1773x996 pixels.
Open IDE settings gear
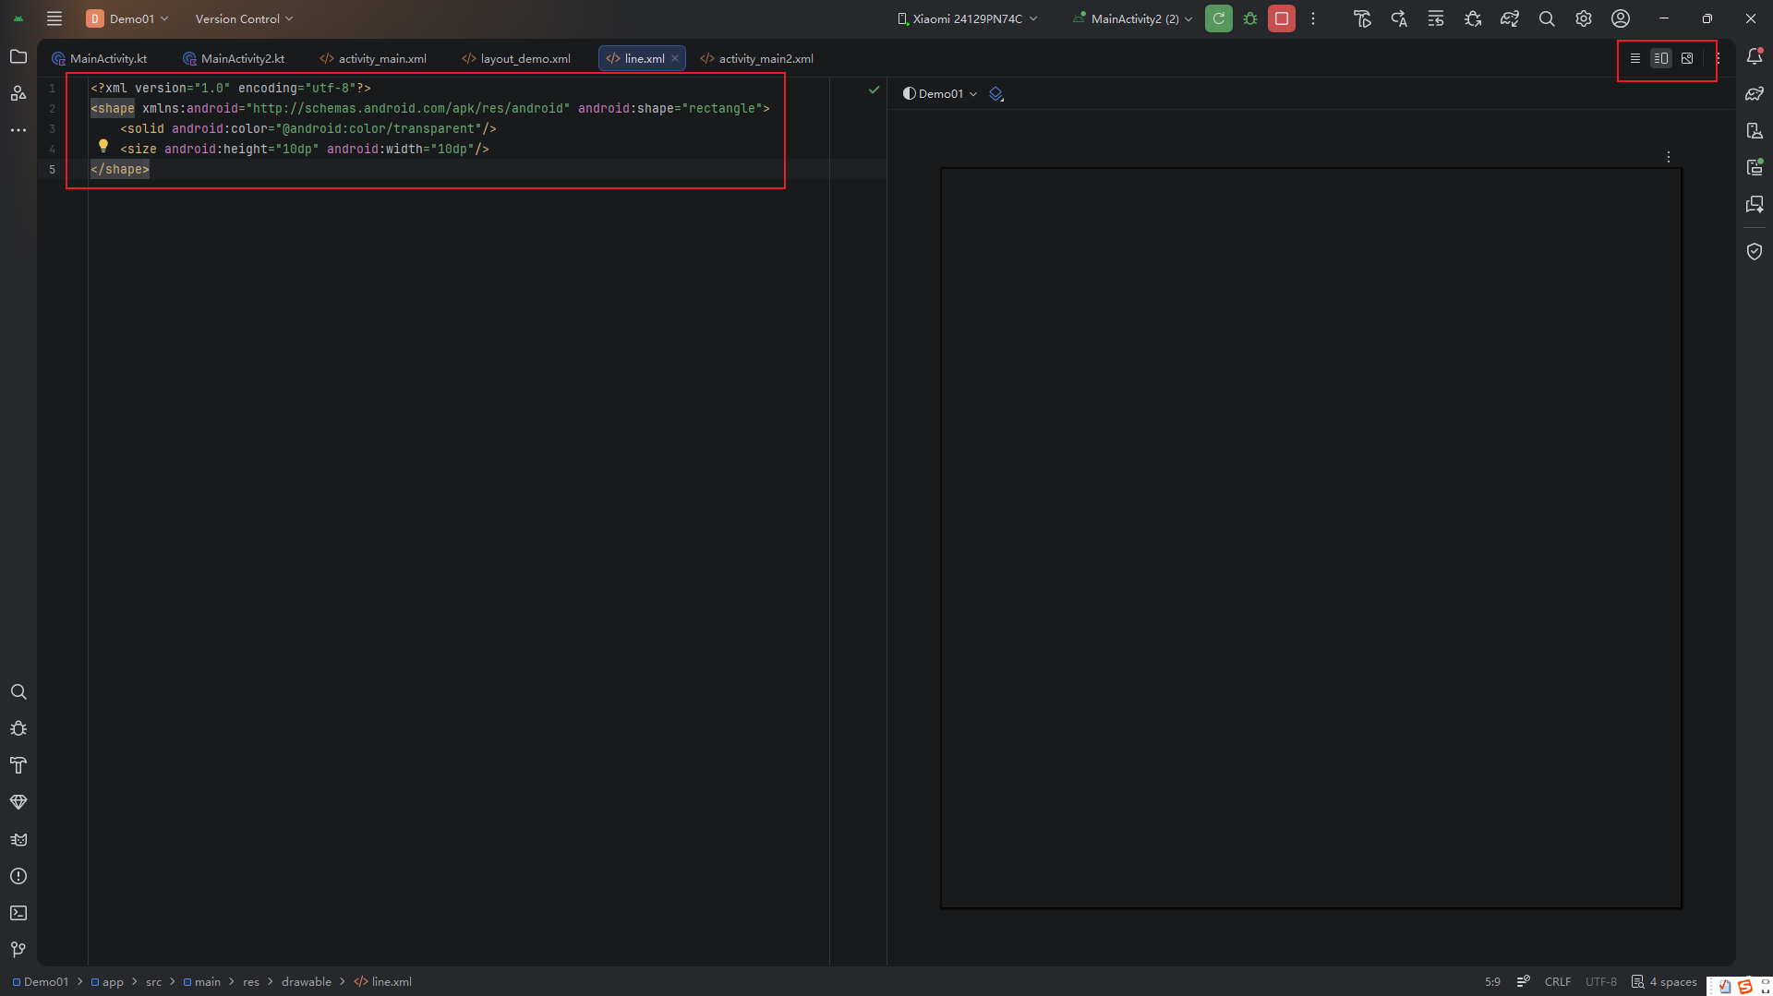click(x=1584, y=18)
